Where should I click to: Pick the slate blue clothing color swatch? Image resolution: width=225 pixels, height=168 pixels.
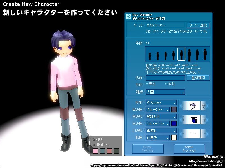[x=102, y=151]
